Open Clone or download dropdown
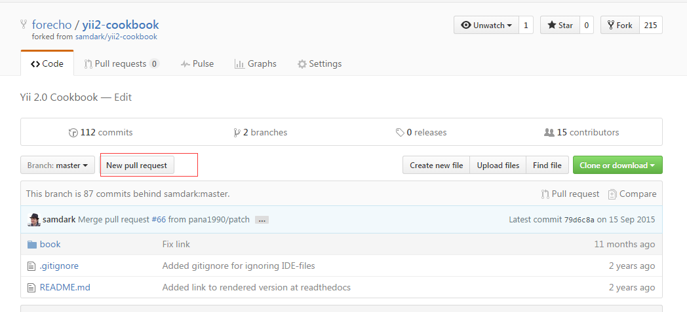Image resolution: width=687 pixels, height=312 pixels. (x=618, y=165)
